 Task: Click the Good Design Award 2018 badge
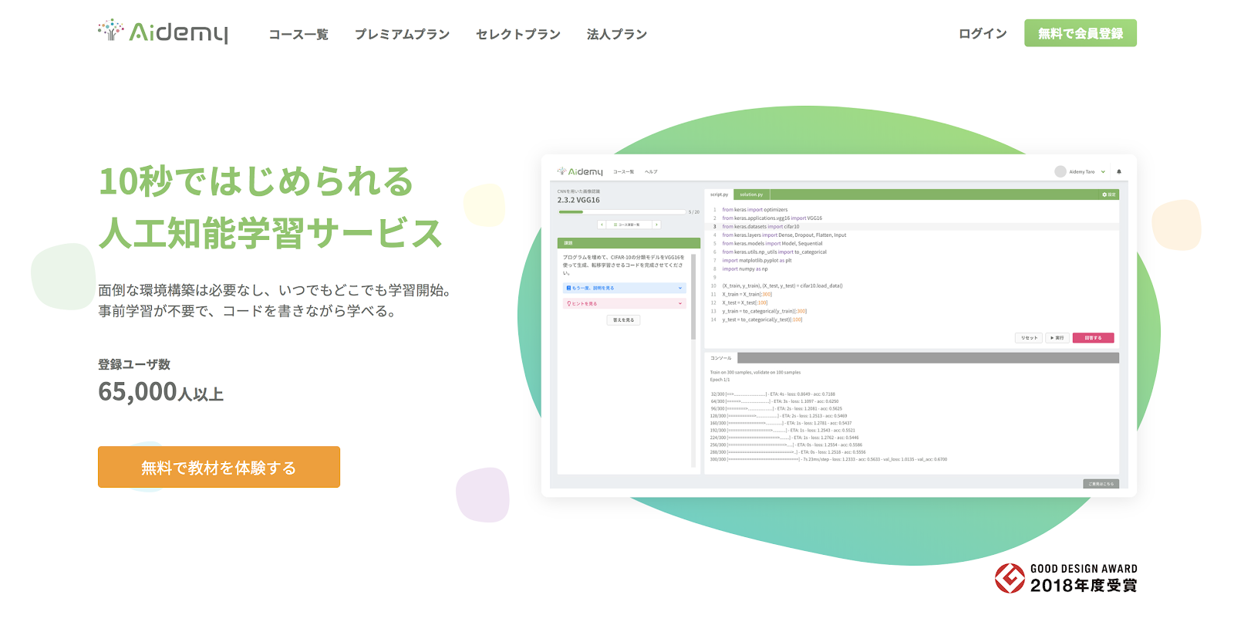[x=1066, y=578]
